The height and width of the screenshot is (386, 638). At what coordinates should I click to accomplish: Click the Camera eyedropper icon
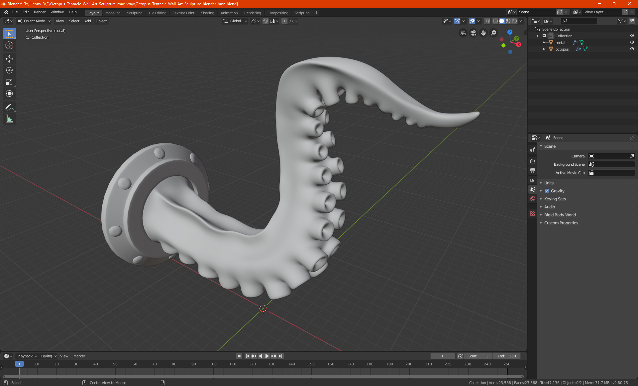[632, 156]
